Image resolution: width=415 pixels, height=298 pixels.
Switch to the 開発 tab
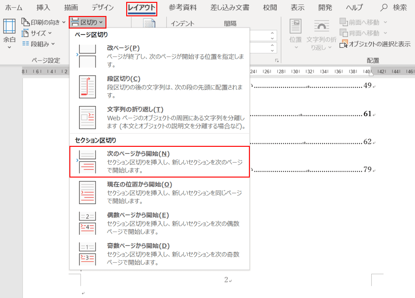[325, 8]
